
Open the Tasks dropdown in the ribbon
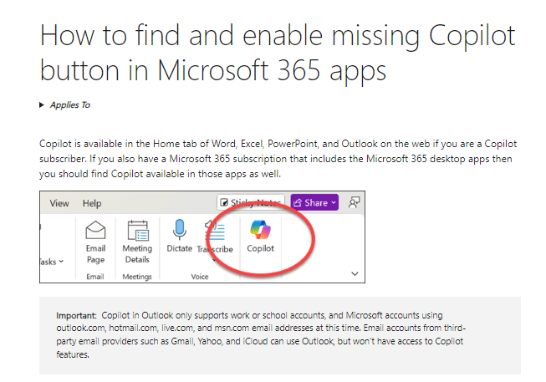coord(52,262)
